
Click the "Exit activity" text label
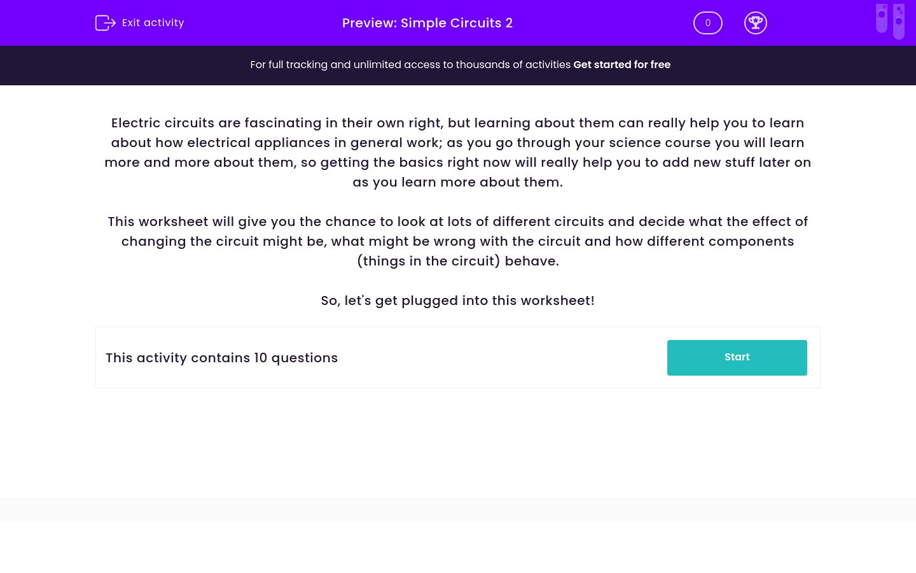153,23
